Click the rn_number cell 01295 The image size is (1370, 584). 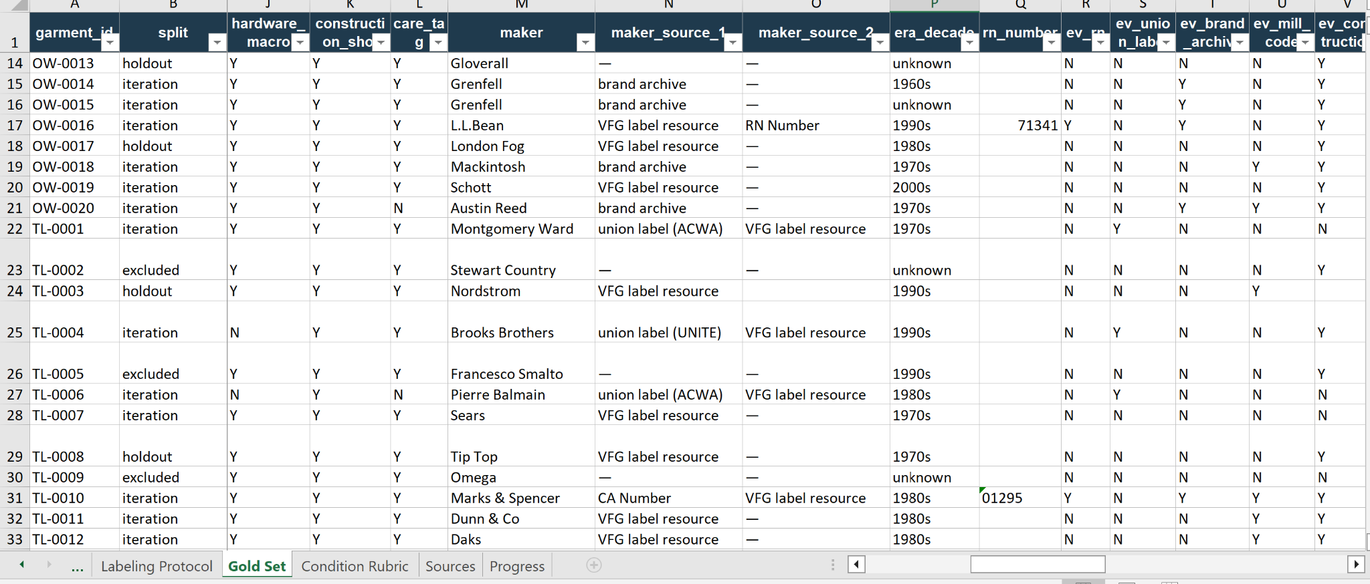[x=1020, y=498]
